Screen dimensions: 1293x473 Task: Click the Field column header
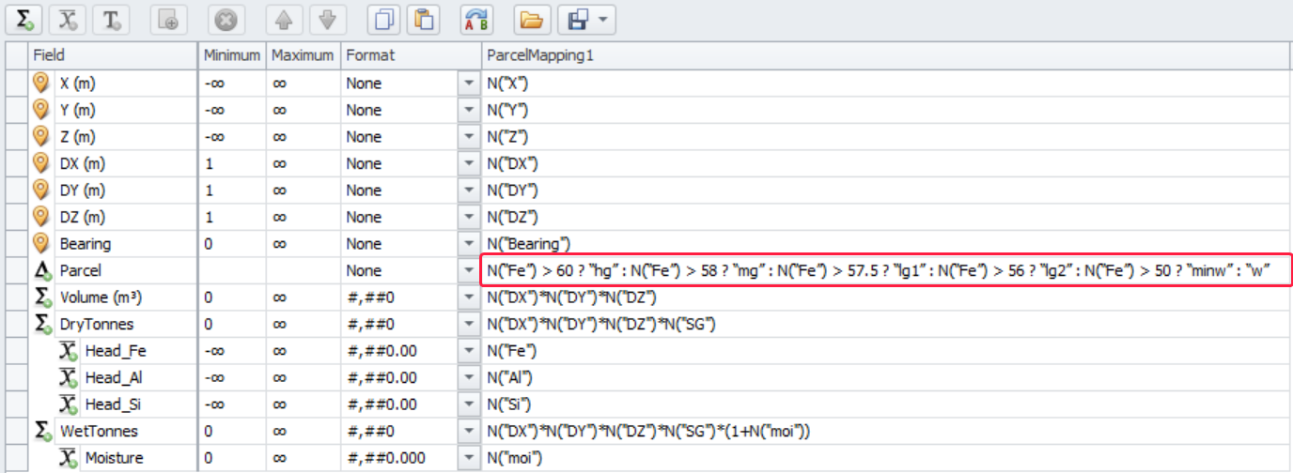tap(113, 55)
